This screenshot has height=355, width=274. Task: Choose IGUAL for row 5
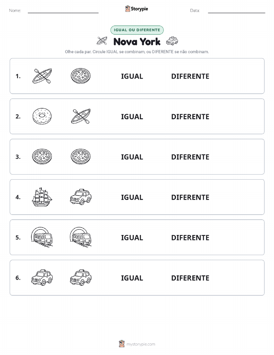(132, 237)
